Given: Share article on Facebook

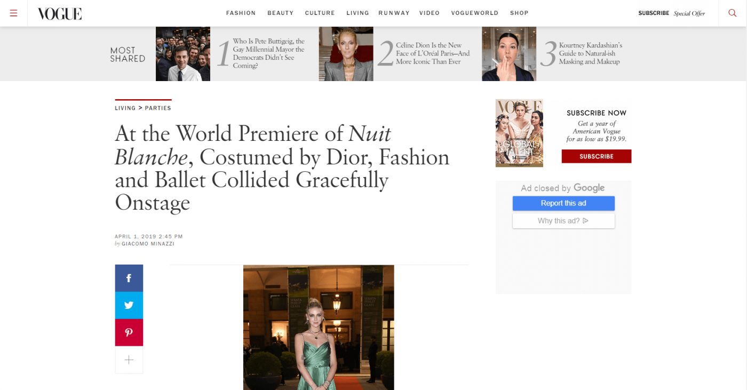Looking at the screenshot, I should tap(129, 278).
